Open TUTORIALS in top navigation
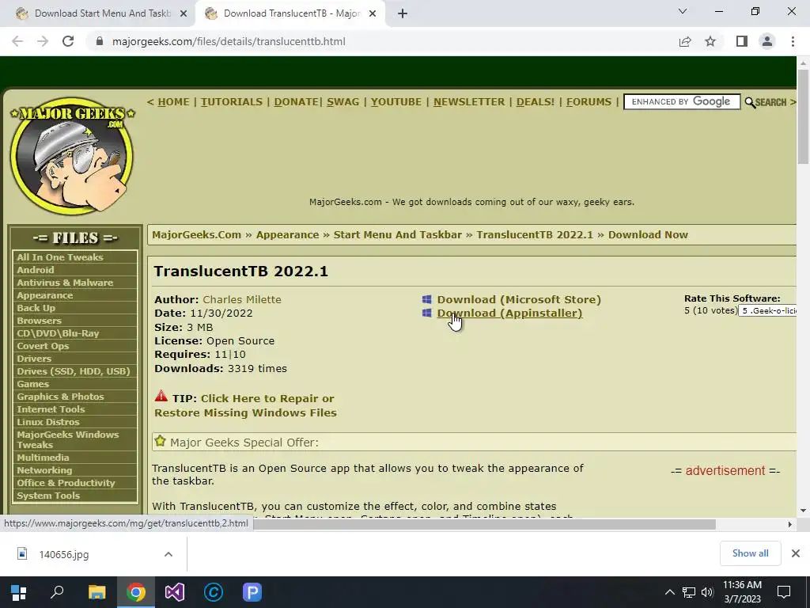This screenshot has width=810, height=608. [232, 102]
